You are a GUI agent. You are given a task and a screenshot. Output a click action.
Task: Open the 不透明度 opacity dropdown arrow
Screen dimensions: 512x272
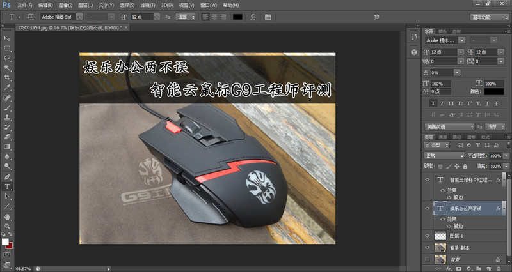506,156
